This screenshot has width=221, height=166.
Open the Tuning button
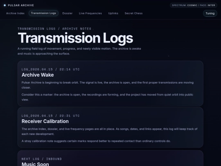click(x=210, y=13)
